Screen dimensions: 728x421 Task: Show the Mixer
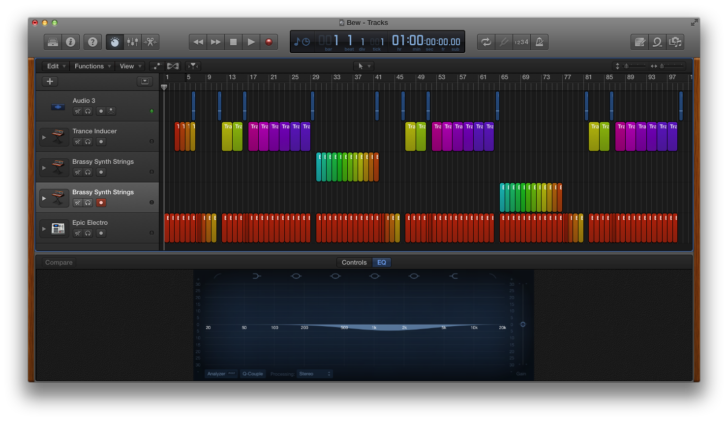point(132,42)
